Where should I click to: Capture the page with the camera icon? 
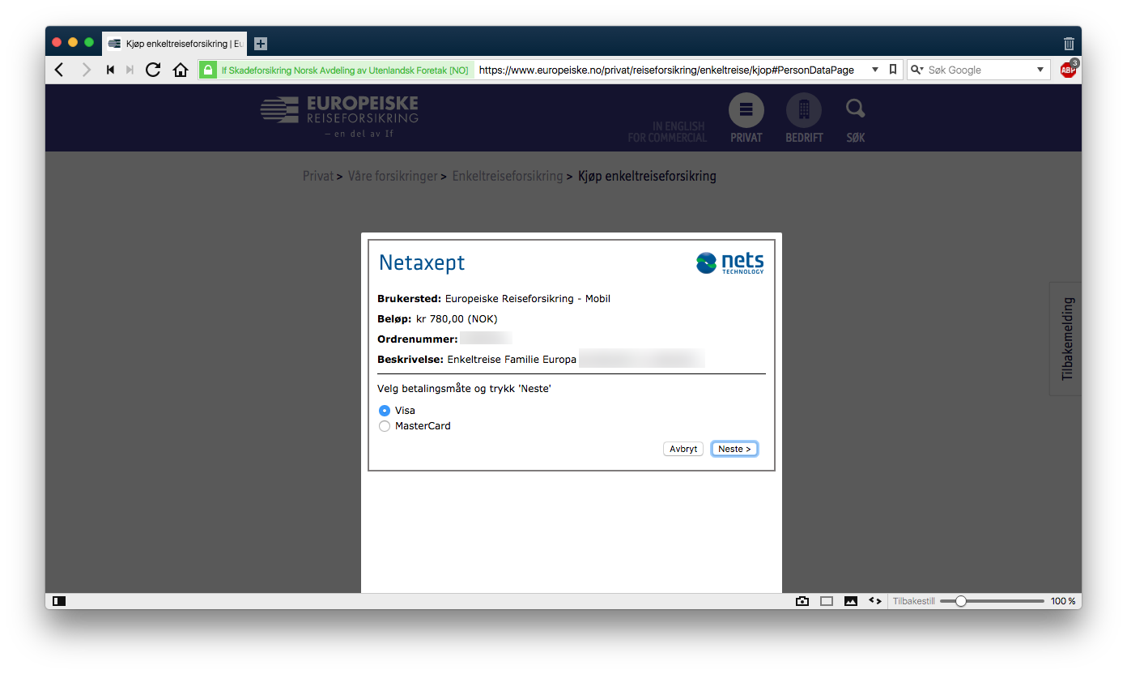point(802,601)
